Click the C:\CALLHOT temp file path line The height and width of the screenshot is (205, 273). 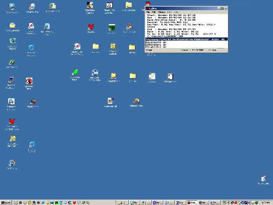click(165, 36)
